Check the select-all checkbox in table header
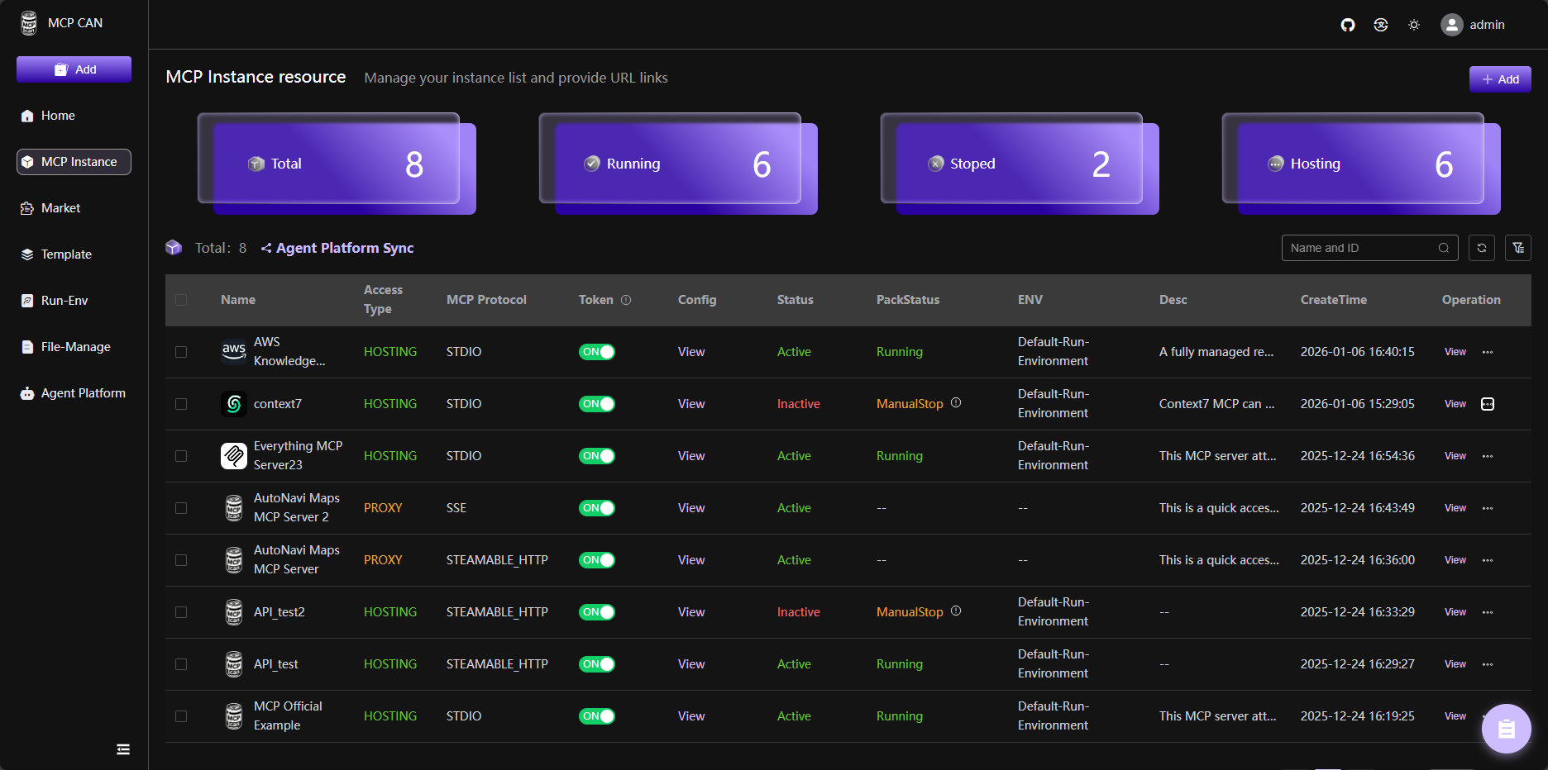 [x=181, y=300]
